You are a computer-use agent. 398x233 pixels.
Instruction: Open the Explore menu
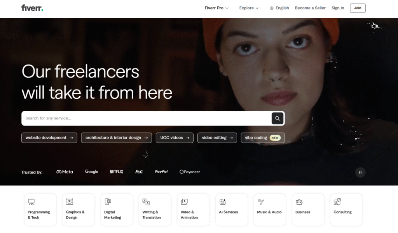click(249, 8)
